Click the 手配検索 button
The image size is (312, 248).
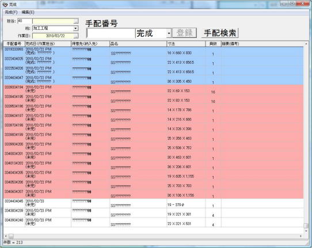tap(220, 33)
